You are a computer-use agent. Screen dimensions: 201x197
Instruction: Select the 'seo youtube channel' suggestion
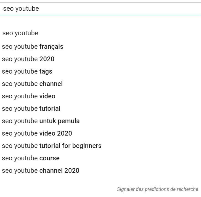pyautogui.click(x=32, y=84)
